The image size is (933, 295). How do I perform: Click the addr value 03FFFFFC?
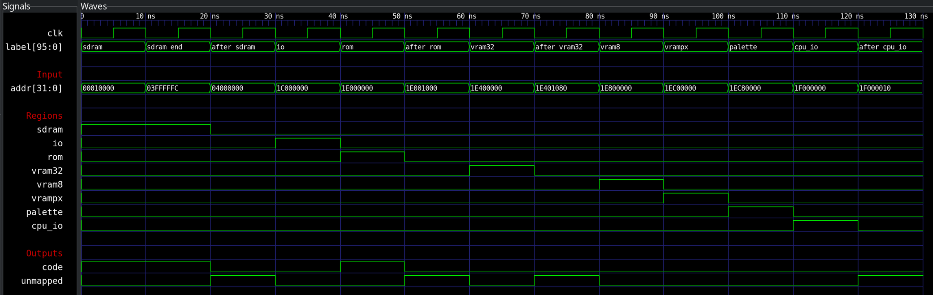[x=163, y=88]
